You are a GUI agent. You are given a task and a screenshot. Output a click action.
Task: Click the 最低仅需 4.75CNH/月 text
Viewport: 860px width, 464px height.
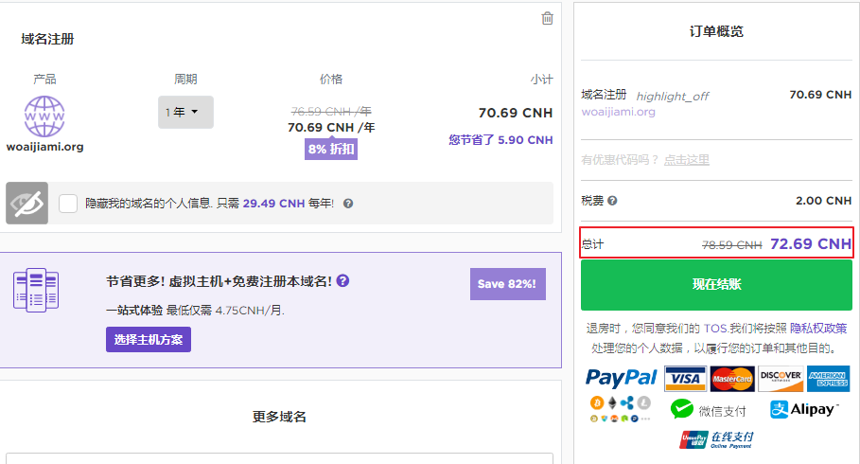pyautogui.click(x=225, y=311)
